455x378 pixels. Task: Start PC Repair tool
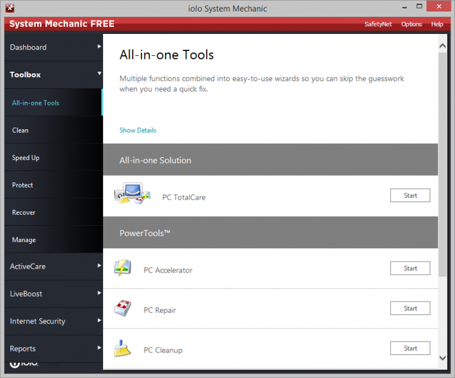(410, 308)
